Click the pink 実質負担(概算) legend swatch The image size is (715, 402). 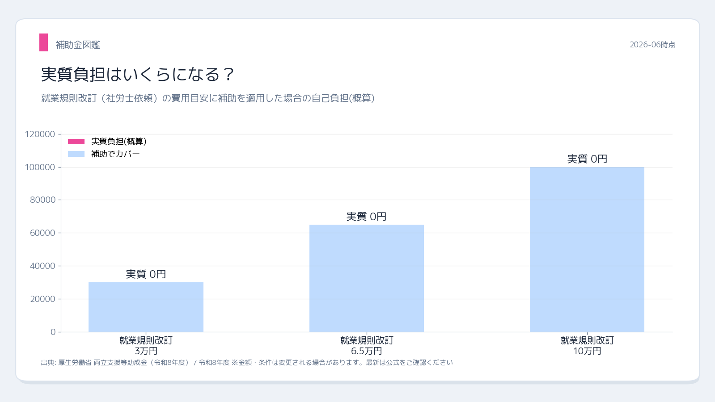coord(76,142)
